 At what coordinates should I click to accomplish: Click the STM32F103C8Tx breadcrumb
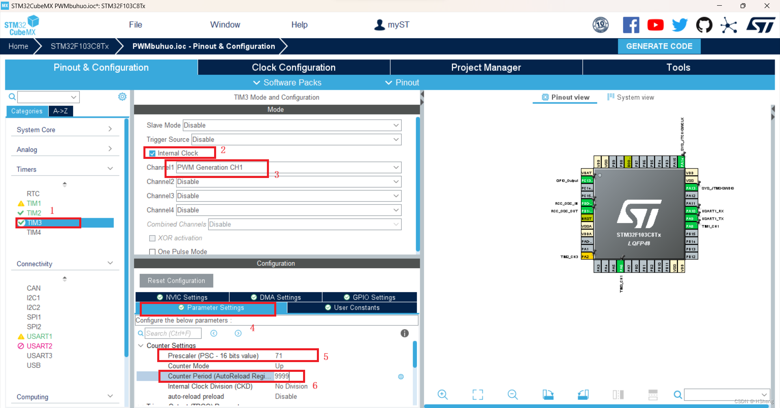[x=80, y=46]
